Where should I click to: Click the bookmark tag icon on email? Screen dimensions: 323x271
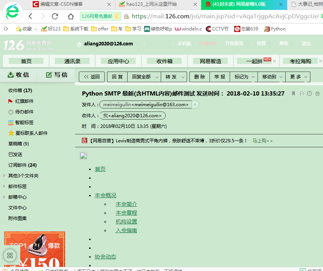(294, 94)
